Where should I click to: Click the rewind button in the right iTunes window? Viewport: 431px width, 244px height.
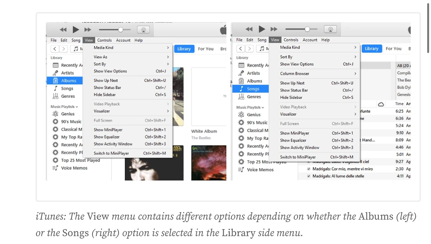click(x=249, y=29)
